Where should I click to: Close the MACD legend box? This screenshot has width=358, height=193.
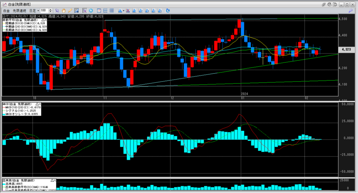(40, 104)
